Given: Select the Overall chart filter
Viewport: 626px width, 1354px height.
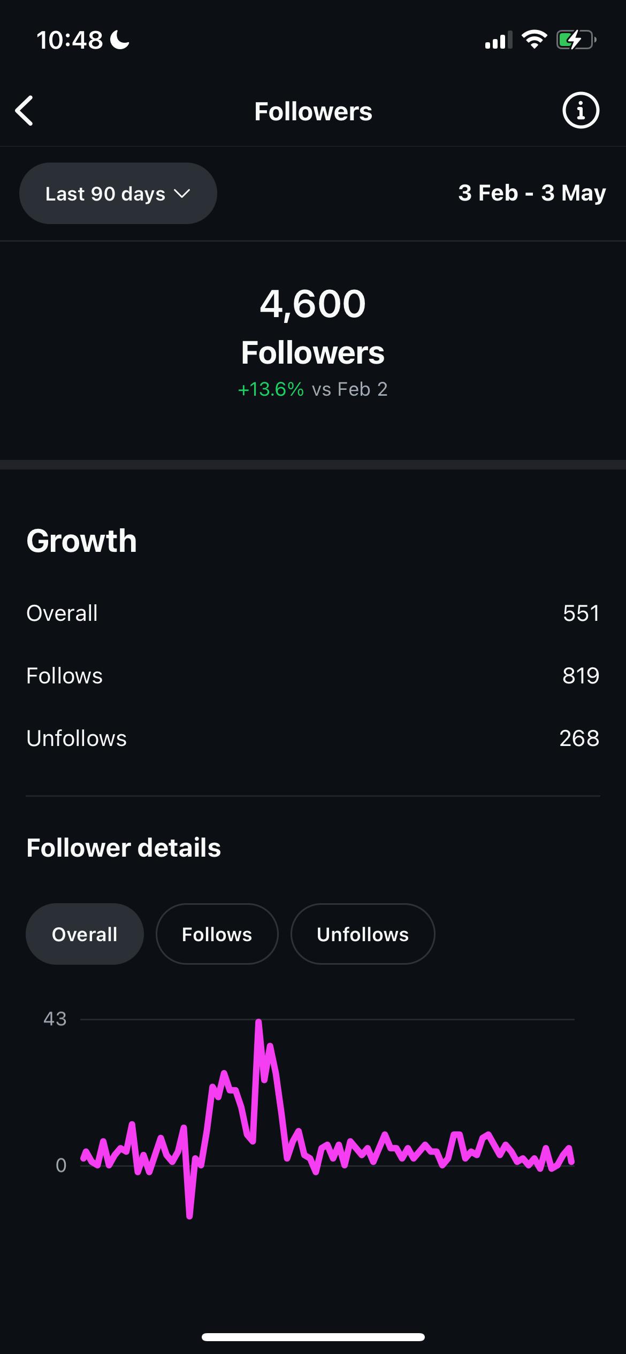Looking at the screenshot, I should 85,934.
